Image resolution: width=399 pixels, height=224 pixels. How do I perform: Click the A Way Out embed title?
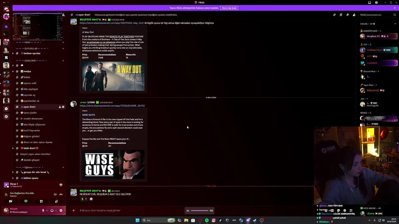click(x=88, y=32)
